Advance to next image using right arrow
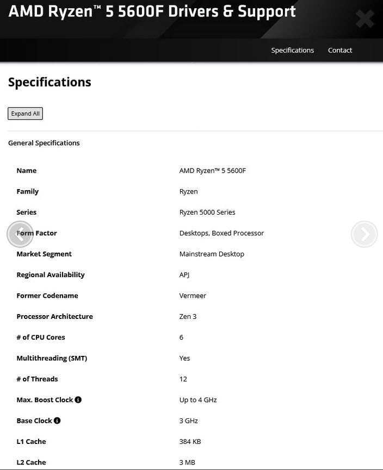This screenshot has width=383, height=470. (364, 234)
